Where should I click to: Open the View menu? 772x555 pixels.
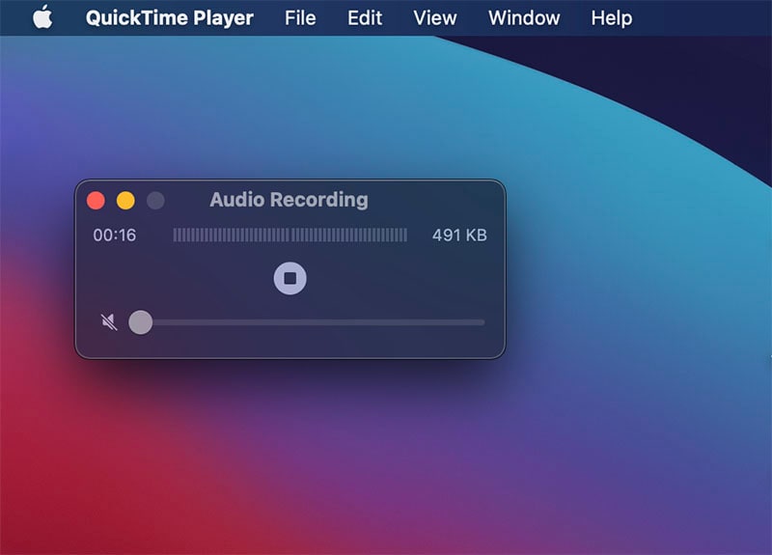tap(435, 18)
